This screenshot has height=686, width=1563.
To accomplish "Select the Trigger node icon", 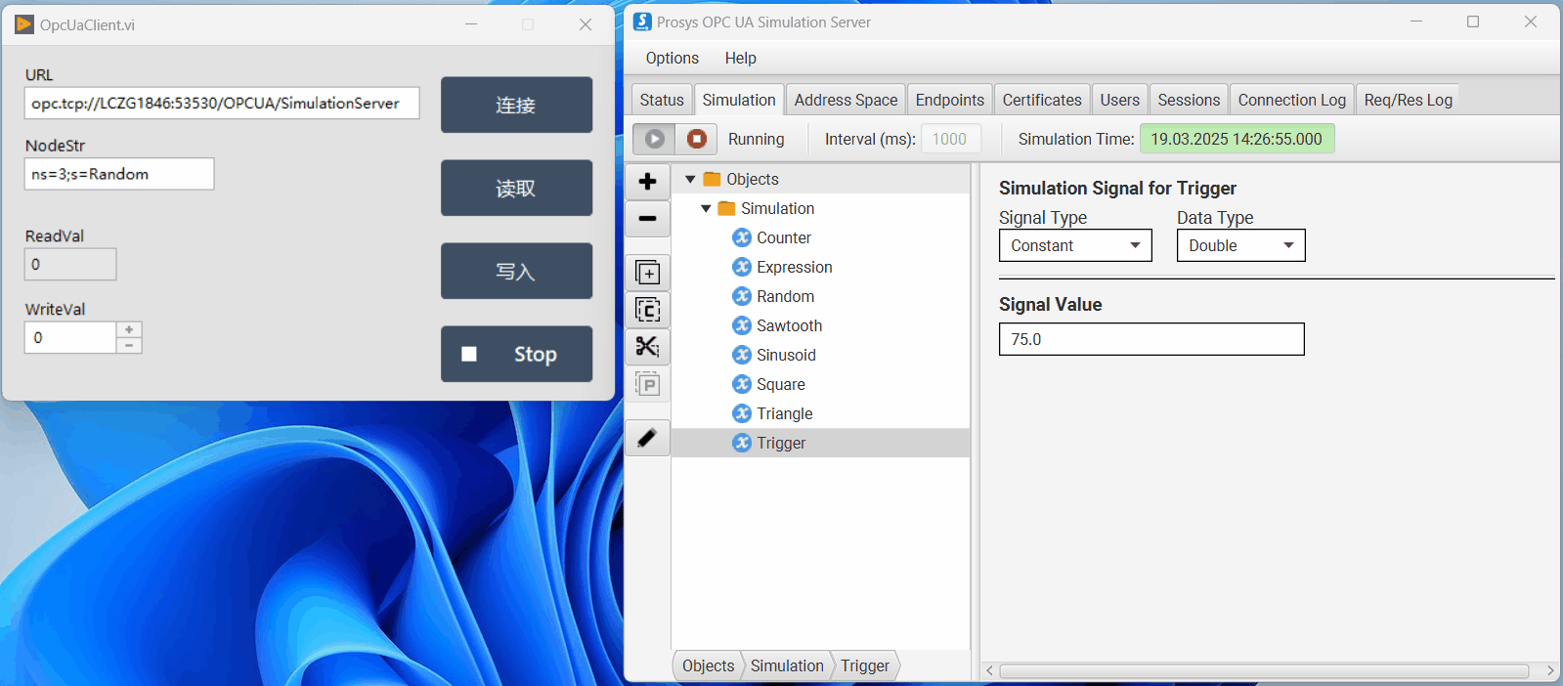I will [x=742, y=443].
